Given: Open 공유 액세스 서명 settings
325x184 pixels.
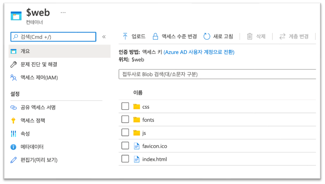Looking at the screenshot, I should [38, 108].
